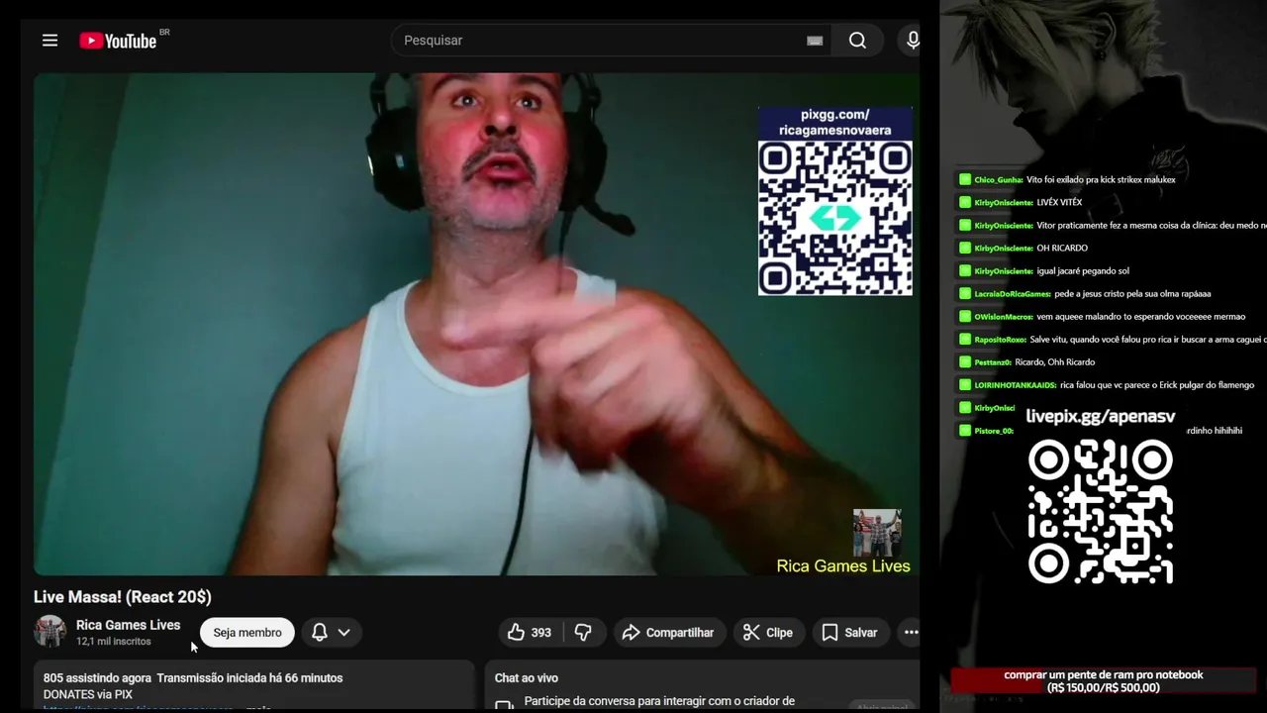Click the livepix.gg/apenasv QR code

coord(1100,512)
